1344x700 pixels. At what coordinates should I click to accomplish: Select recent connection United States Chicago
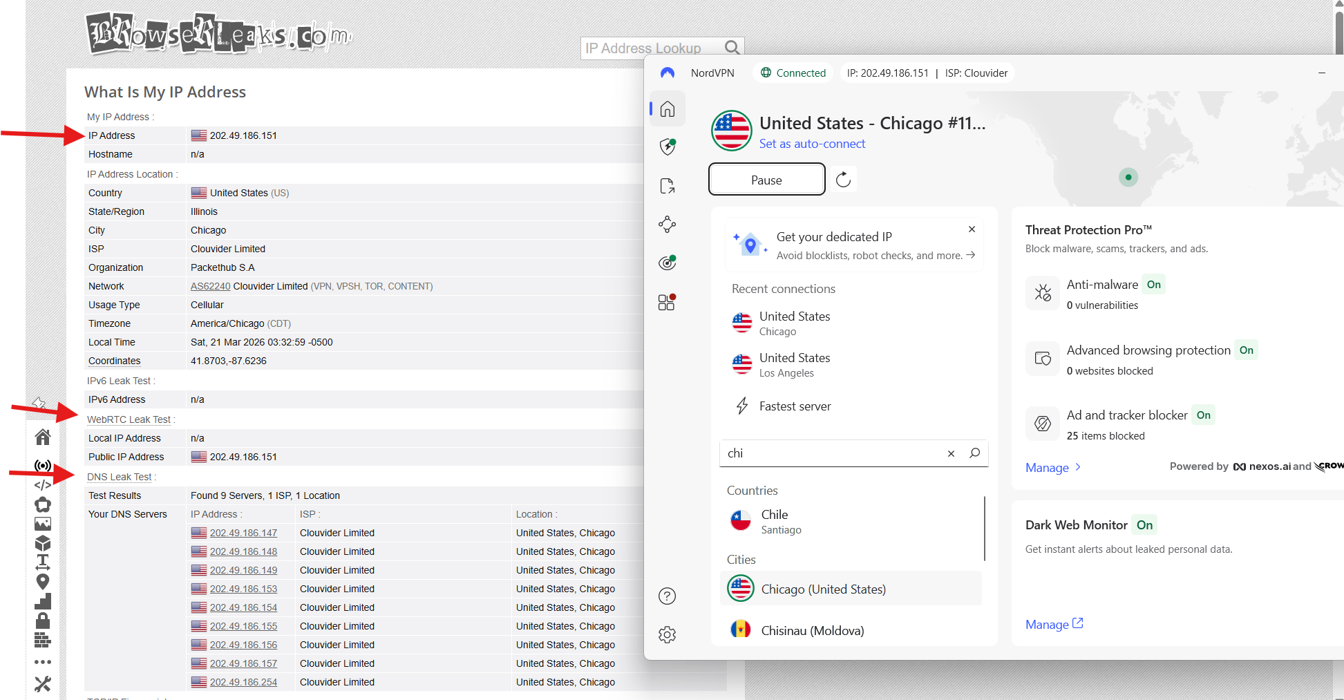pos(854,323)
